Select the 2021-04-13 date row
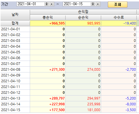This screenshot has height=114, width=139. (15, 98)
